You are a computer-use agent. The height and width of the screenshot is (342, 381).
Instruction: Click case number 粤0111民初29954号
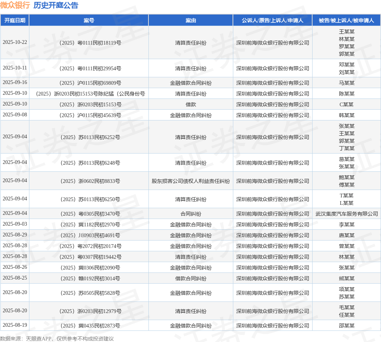click(x=90, y=68)
